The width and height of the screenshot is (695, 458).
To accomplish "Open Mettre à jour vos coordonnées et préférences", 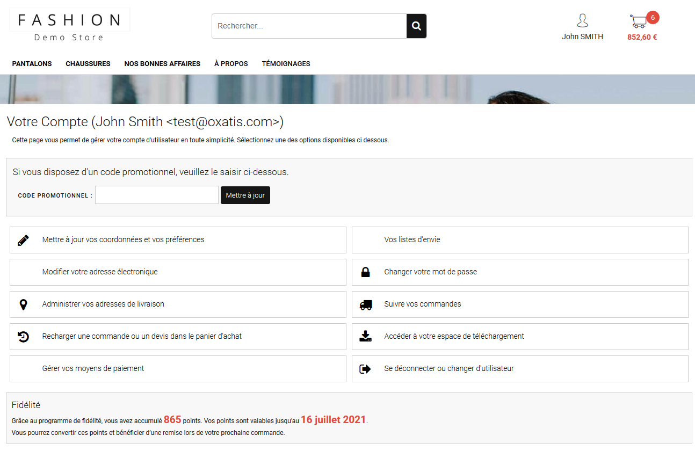I will click(x=178, y=240).
